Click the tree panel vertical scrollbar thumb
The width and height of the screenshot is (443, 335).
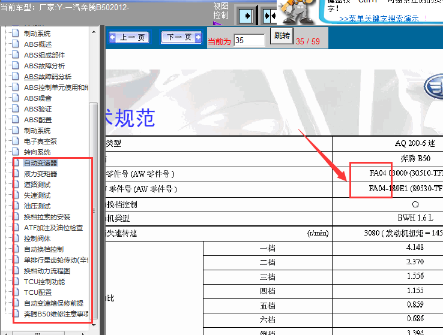pos(94,212)
